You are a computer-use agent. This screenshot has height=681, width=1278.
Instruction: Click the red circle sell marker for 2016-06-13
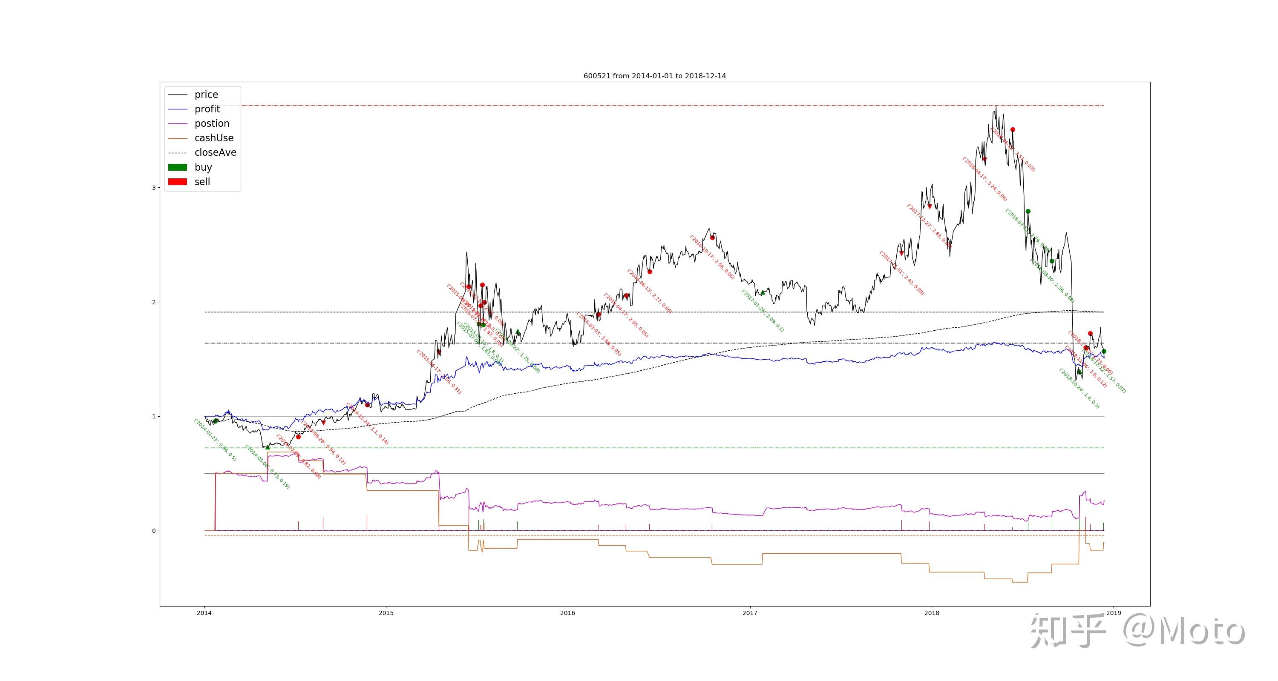coord(650,272)
